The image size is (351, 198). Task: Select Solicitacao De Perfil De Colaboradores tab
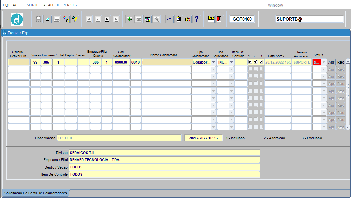(35, 193)
